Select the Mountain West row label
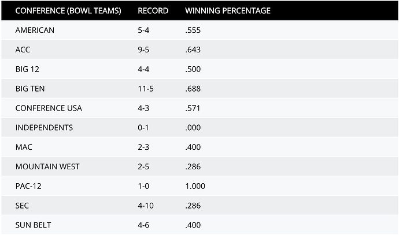This screenshot has width=399, height=235. (47, 166)
